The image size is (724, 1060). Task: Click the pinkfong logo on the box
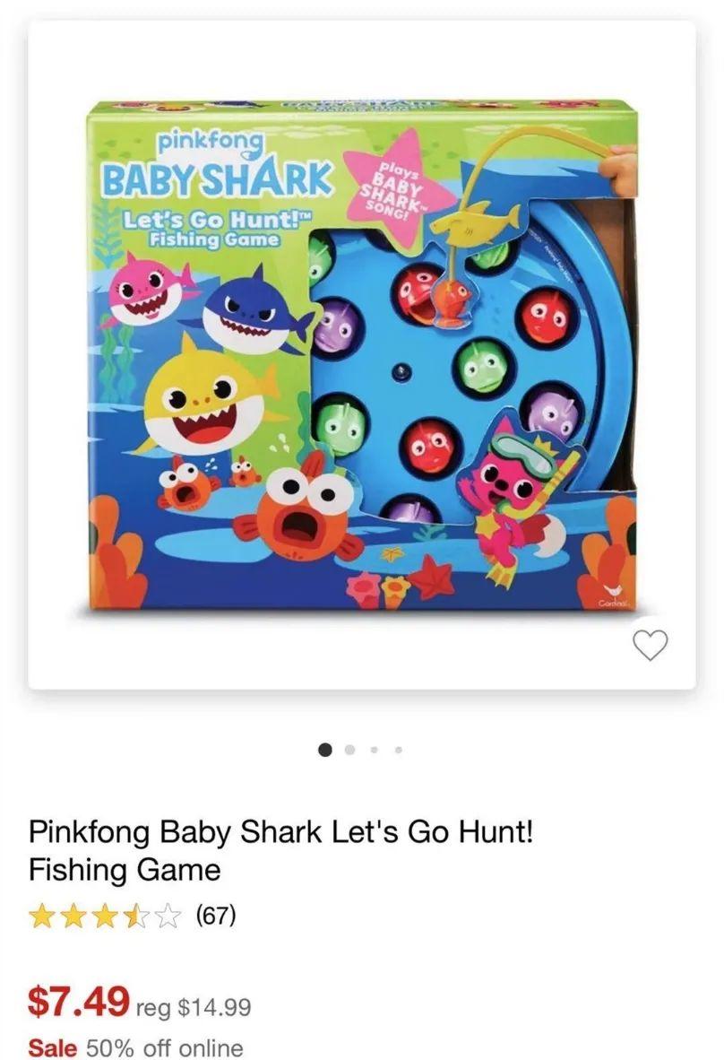click(x=210, y=143)
